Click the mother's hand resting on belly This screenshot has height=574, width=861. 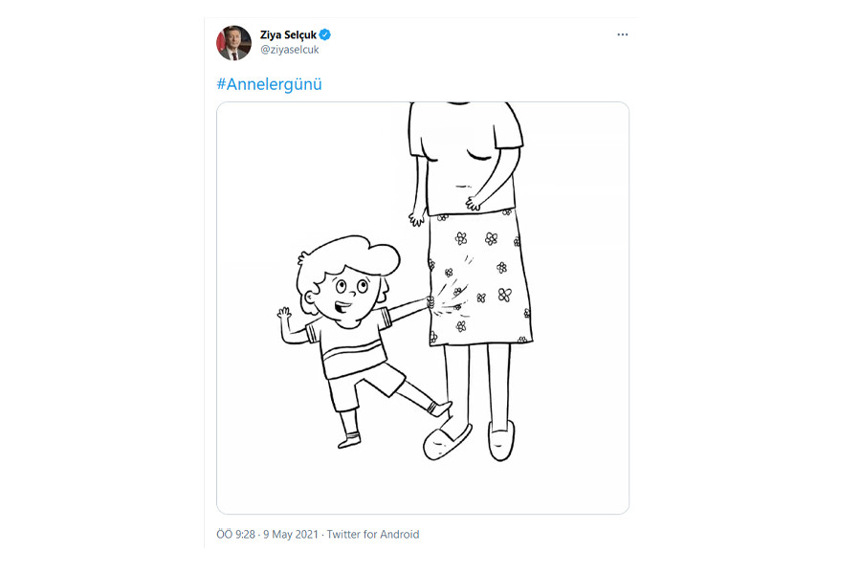pyautogui.click(x=474, y=203)
